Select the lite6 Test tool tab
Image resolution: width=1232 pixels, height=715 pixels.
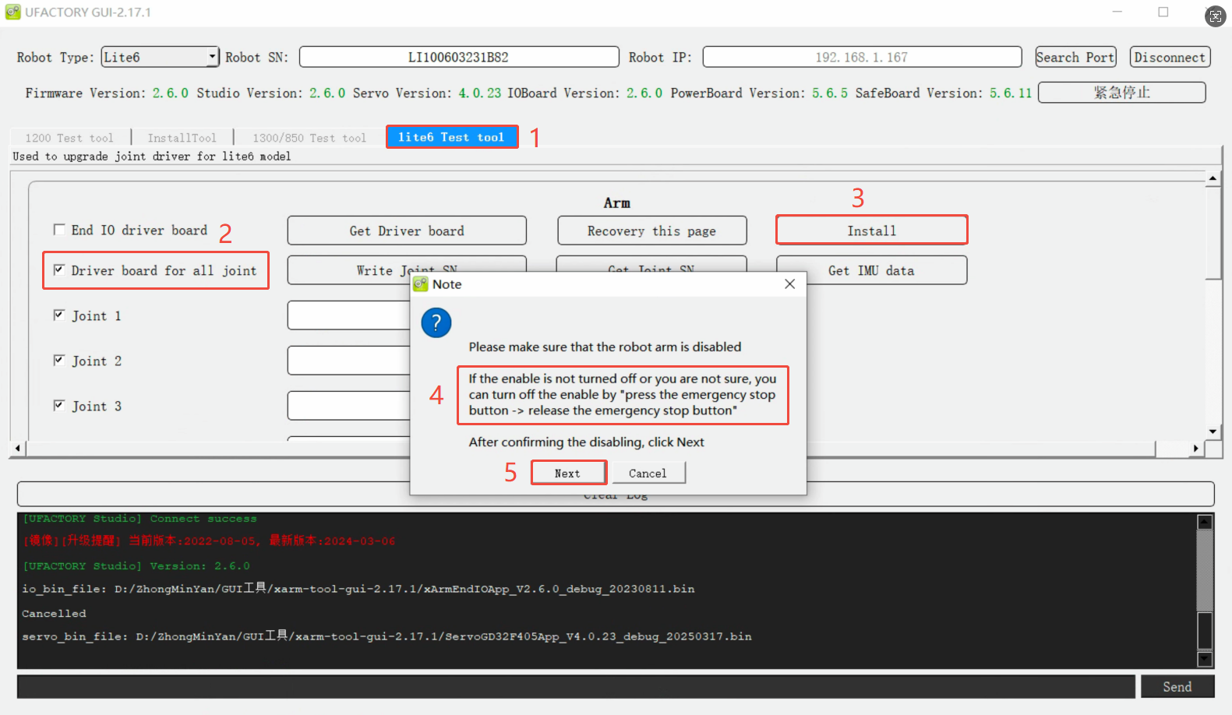click(452, 137)
